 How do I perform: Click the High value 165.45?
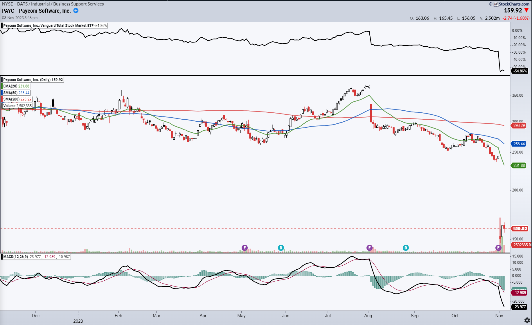pos(446,18)
